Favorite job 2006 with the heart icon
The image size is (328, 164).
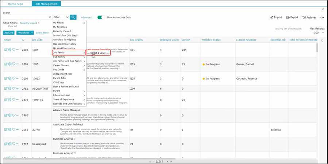(14, 78)
